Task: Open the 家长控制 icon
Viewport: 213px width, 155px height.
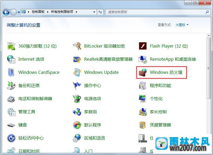Action: [143, 112]
